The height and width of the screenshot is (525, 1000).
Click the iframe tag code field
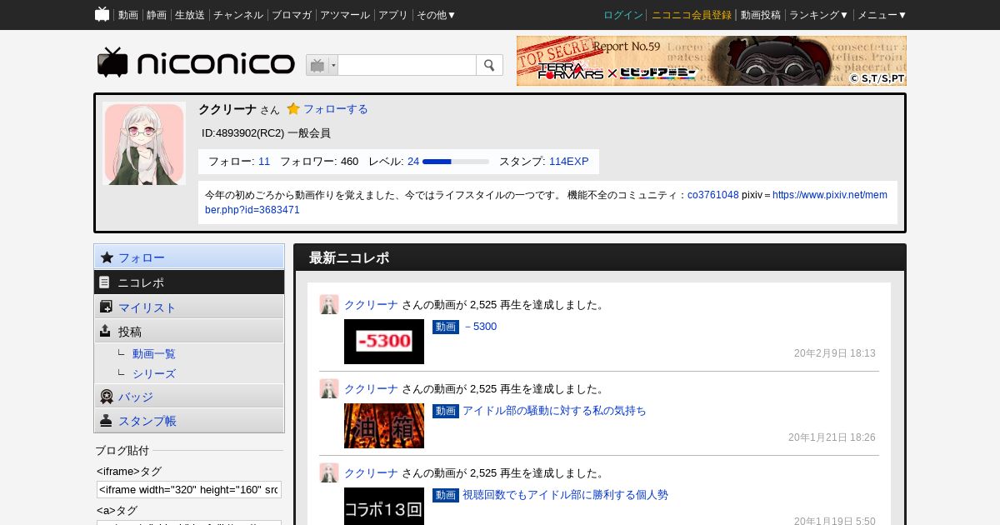click(189, 489)
